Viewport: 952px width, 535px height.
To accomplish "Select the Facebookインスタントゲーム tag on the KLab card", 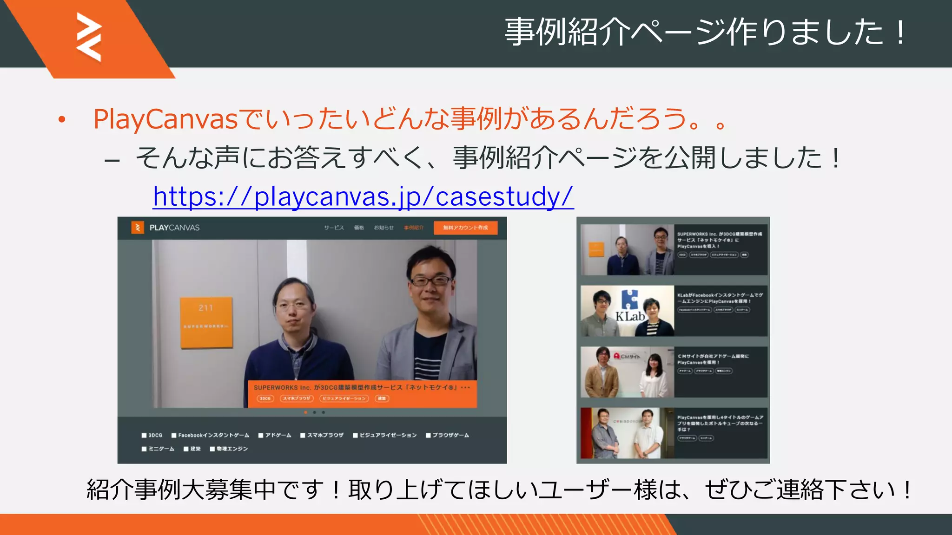I will click(694, 310).
